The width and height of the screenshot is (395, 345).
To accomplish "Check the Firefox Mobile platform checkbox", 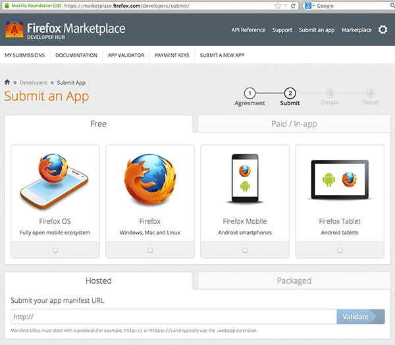I will click(245, 250).
